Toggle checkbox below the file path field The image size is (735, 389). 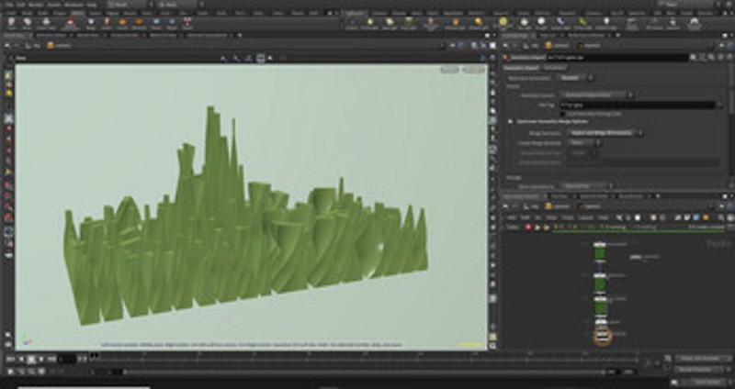point(563,114)
